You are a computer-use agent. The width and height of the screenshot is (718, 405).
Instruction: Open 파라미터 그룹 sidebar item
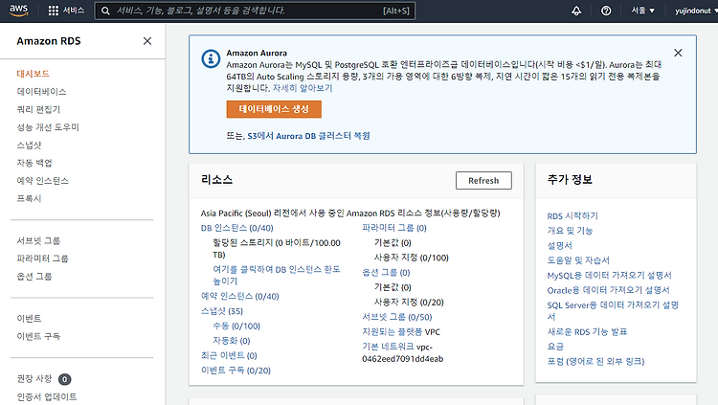(42, 259)
